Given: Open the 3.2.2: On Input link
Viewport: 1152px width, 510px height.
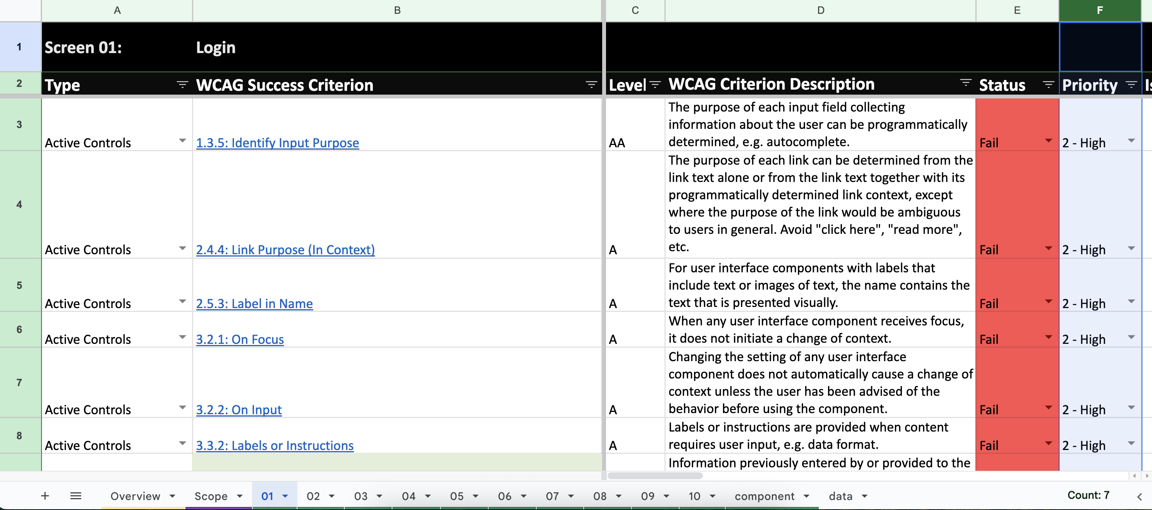Looking at the screenshot, I should coord(239,410).
